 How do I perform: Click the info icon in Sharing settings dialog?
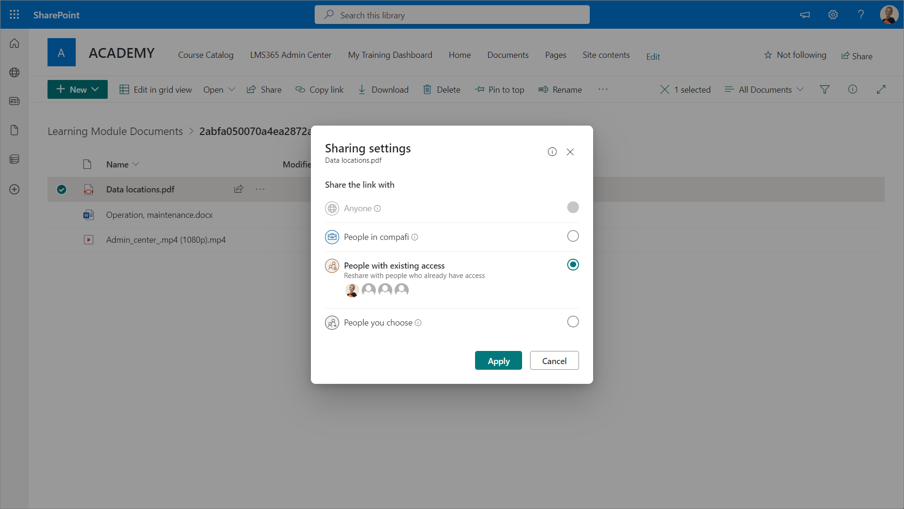tap(552, 152)
